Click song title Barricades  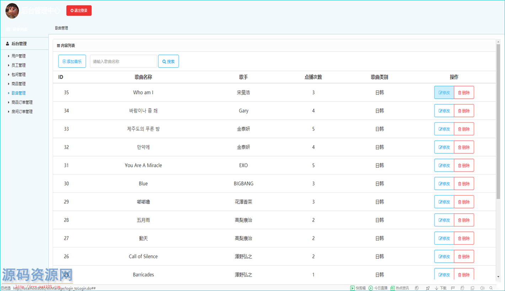tap(143, 275)
